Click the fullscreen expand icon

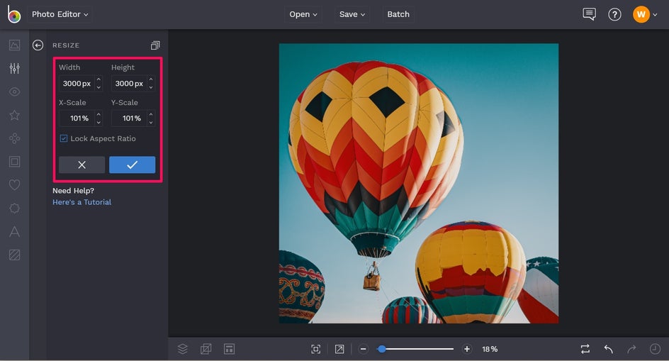[339, 349]
